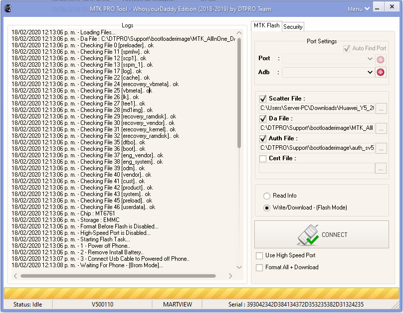Expand the Adb device dropdown
Image resolution: width=403 pixels, height=313 pixels.
coord(370,72)
